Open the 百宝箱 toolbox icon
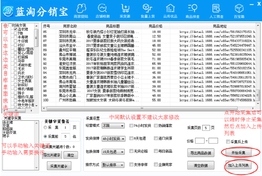The image size is (262, 176). click(239, 11)
